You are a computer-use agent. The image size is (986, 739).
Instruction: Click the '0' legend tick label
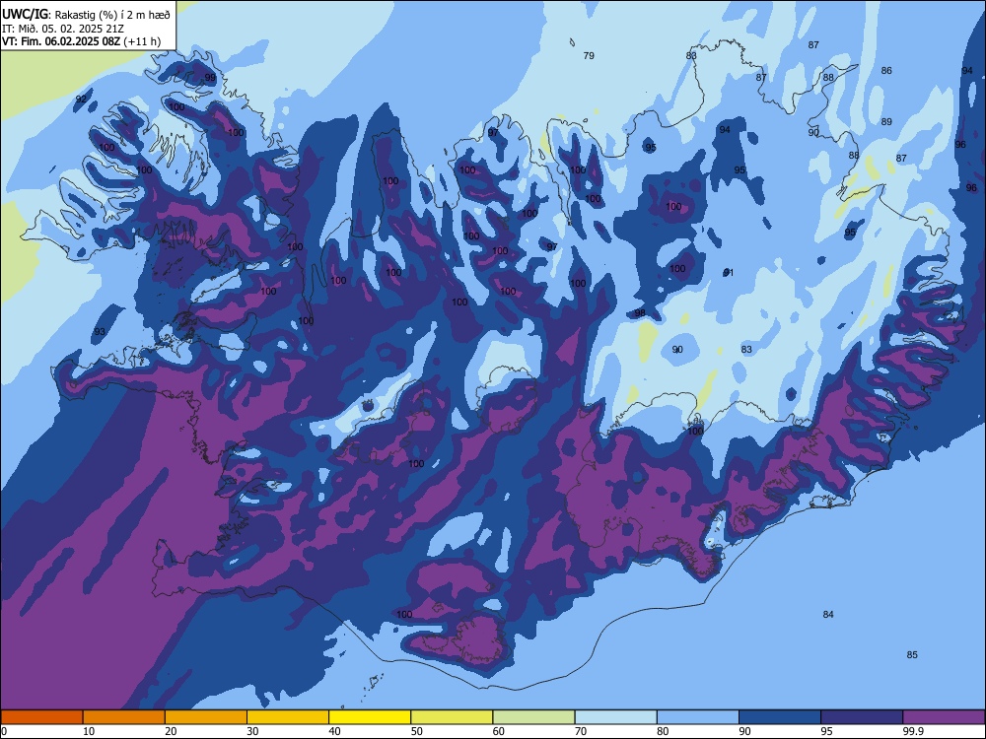[x=4, y=731]
